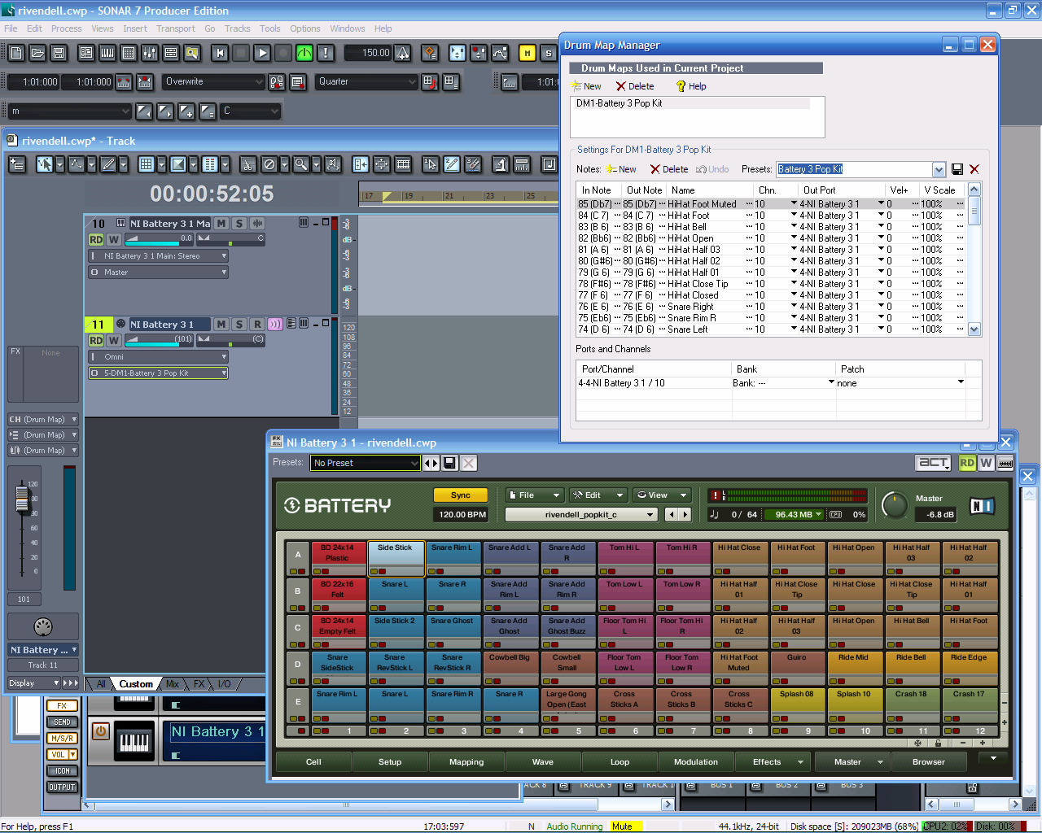Select Snare Right row 76 (E 6)

tap(771, 307)
